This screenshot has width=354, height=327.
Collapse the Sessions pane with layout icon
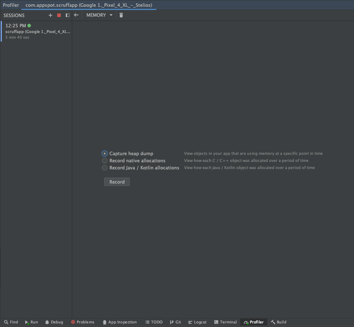[67, 15]
